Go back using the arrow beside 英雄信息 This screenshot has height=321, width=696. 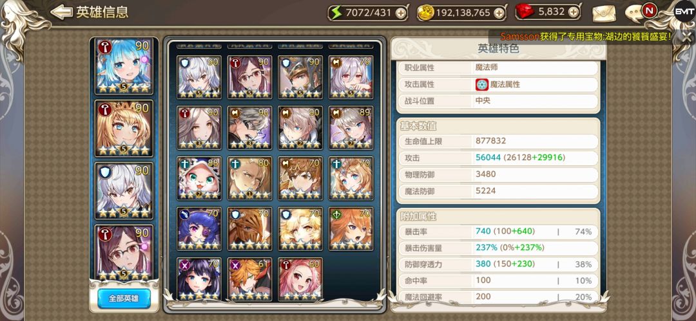click(x=61, y=12)
